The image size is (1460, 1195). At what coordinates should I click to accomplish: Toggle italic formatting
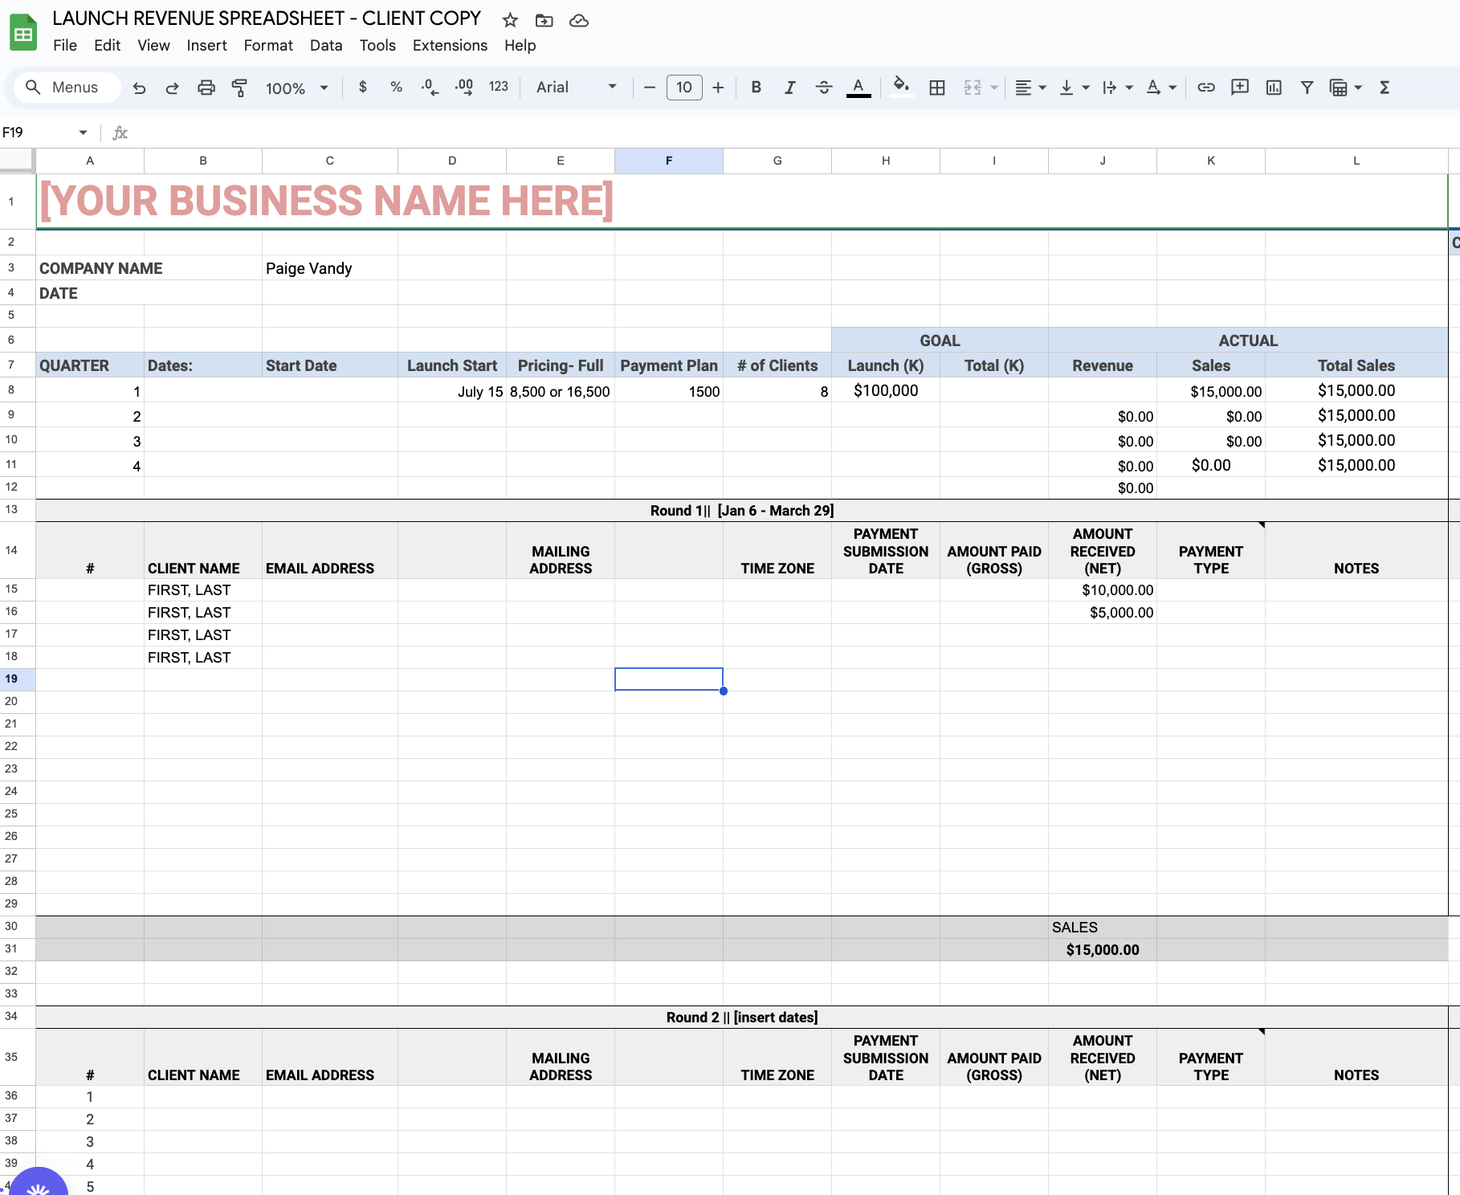click(789, 88)
